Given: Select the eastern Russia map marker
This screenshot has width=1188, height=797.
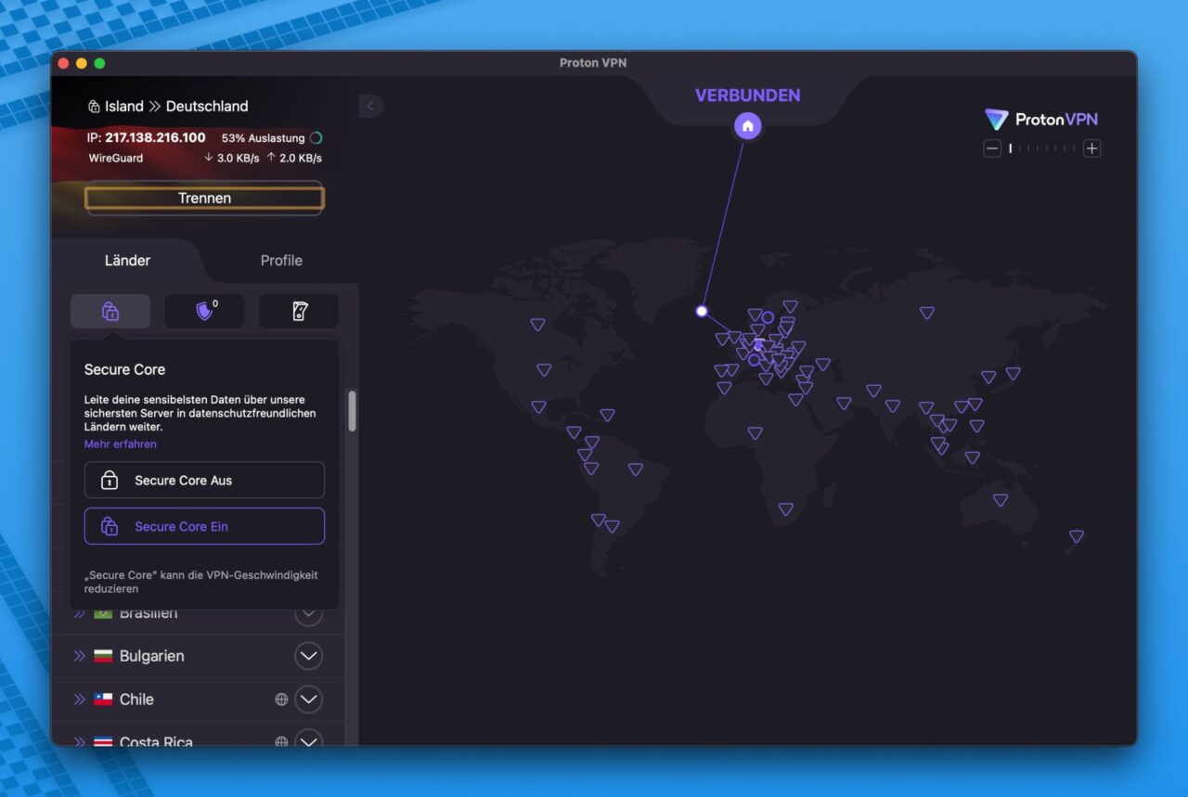Looking at the screenshot, I should tap(927, 313).
